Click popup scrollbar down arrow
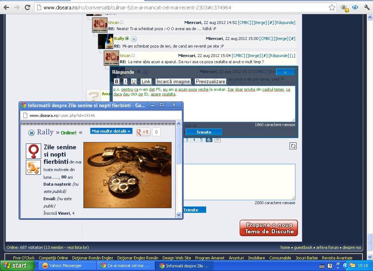This screenshot has height=271, width=373. 178,215
